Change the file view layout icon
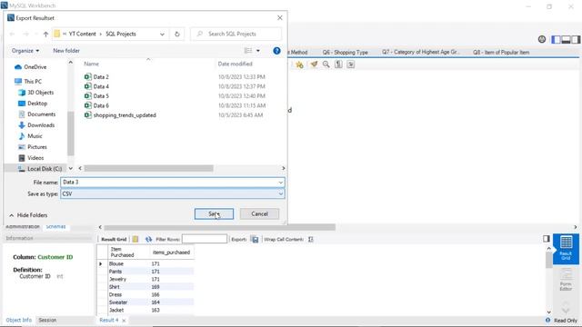The image size is (582, 327). (x=248, y=51)
